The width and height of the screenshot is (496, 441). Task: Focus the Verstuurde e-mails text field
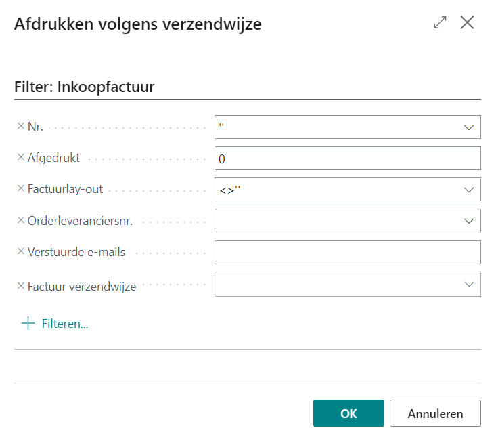pyautogui.click(x=346, y=253)
